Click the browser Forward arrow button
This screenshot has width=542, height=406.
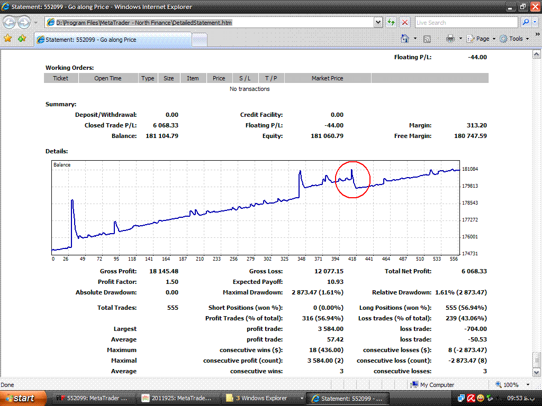tap(23, 22)
